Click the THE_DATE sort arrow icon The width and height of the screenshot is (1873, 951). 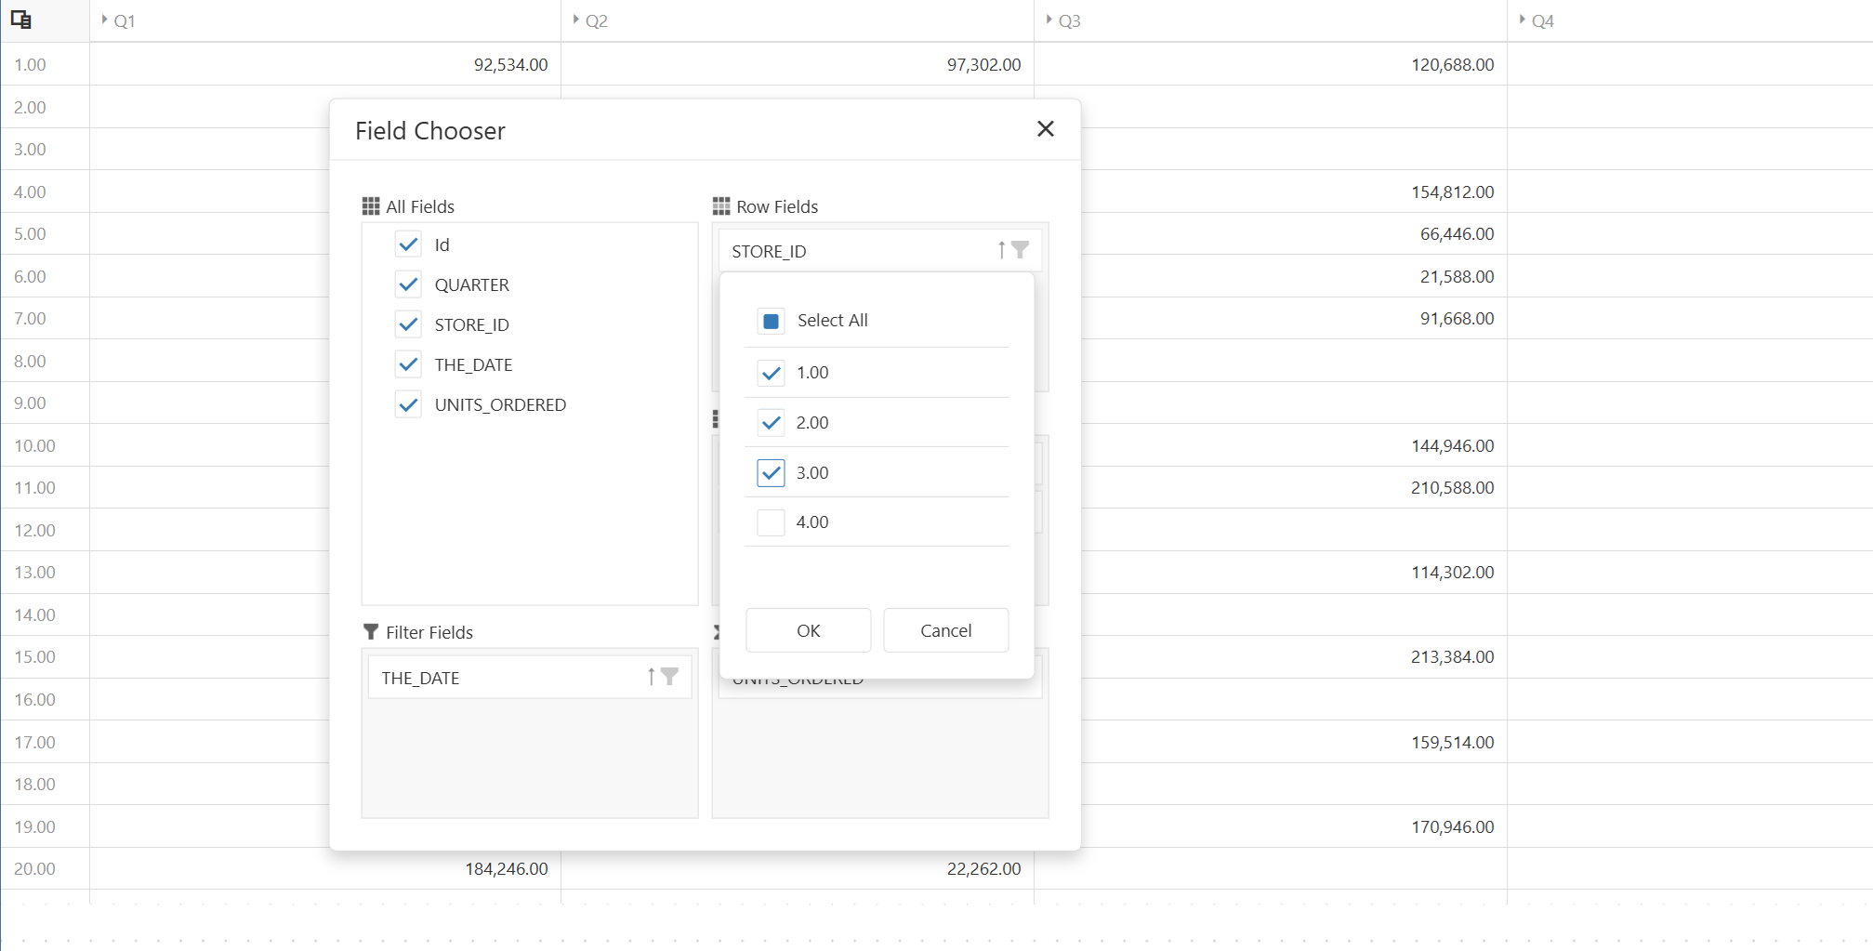coord(651,677)
